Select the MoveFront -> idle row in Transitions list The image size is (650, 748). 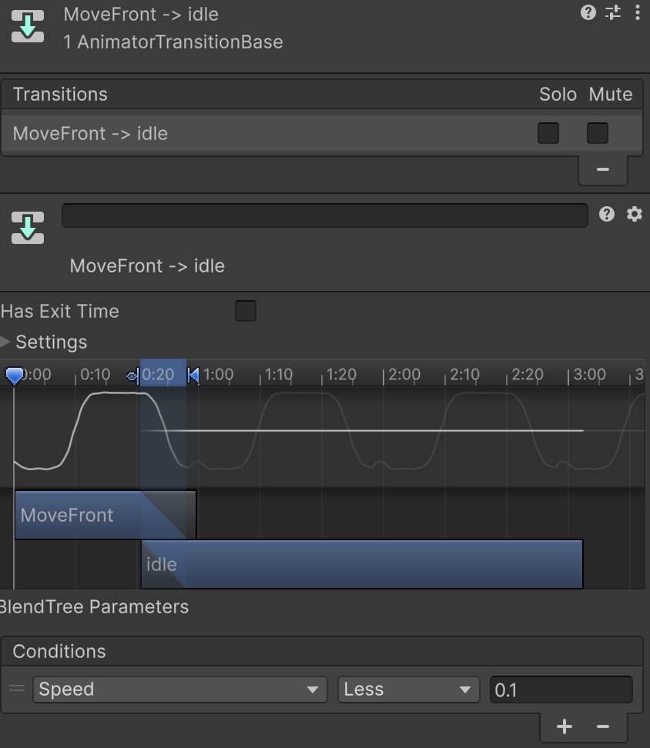pos(322,134)
